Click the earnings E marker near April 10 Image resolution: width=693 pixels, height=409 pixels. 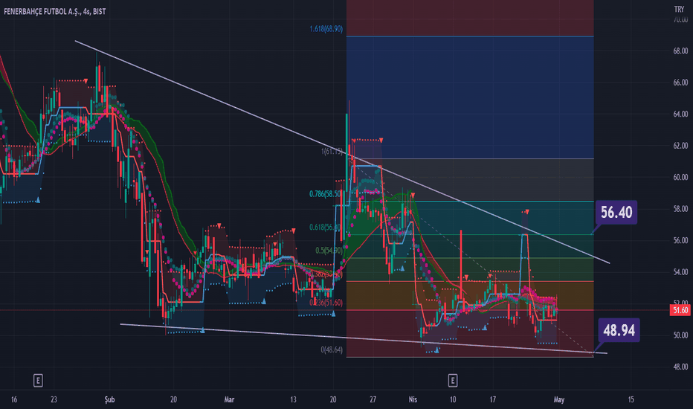[453, 380]
